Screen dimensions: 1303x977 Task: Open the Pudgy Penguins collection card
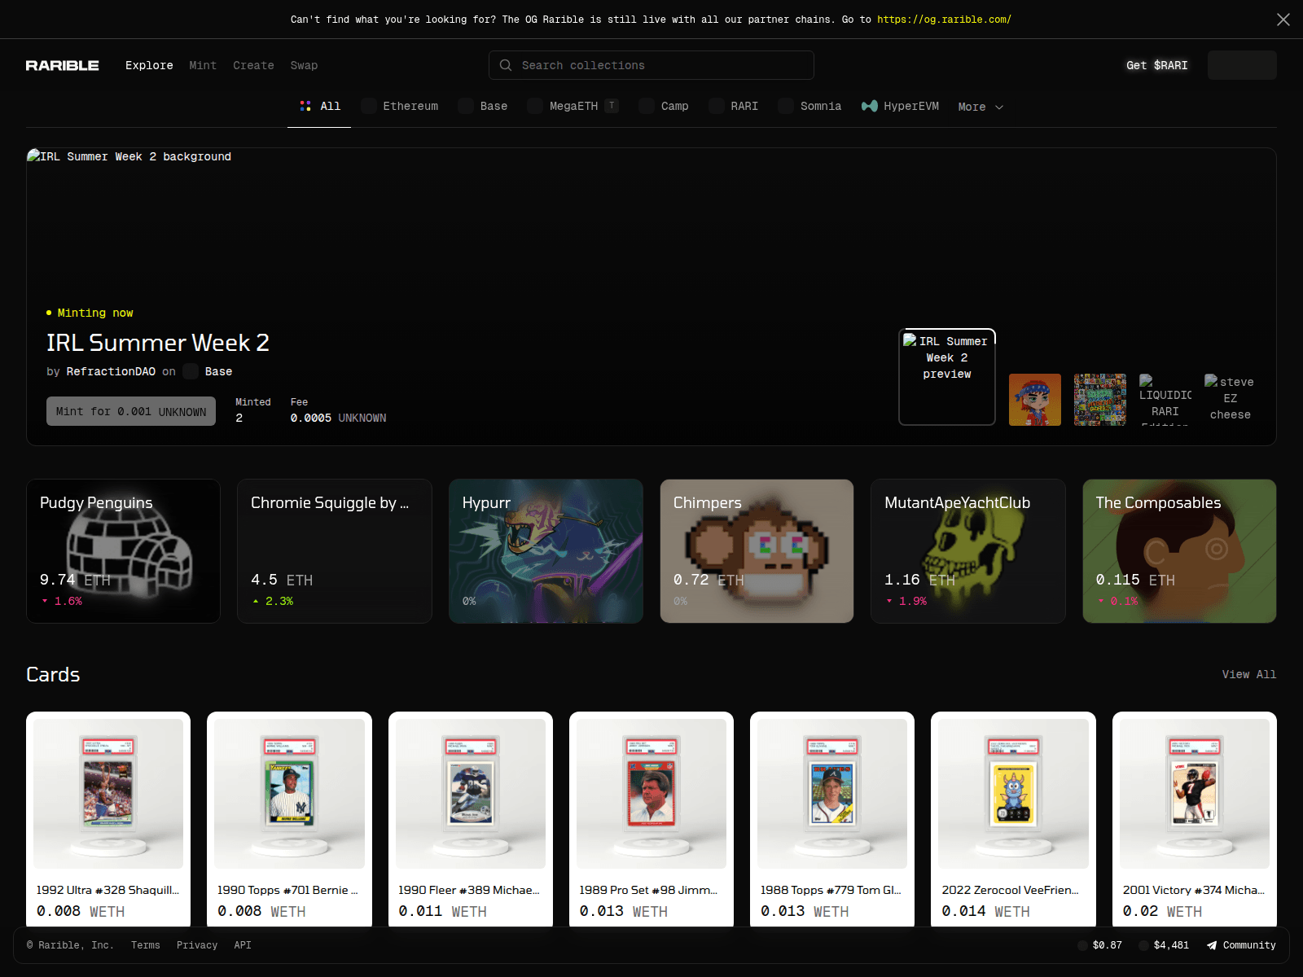(123, 551)
